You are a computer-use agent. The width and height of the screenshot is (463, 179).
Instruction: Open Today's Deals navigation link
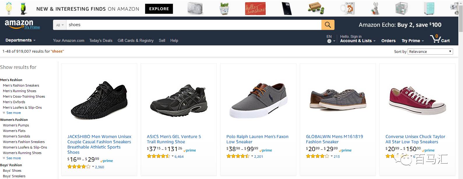pyautogui.click(x=101, y=41)
